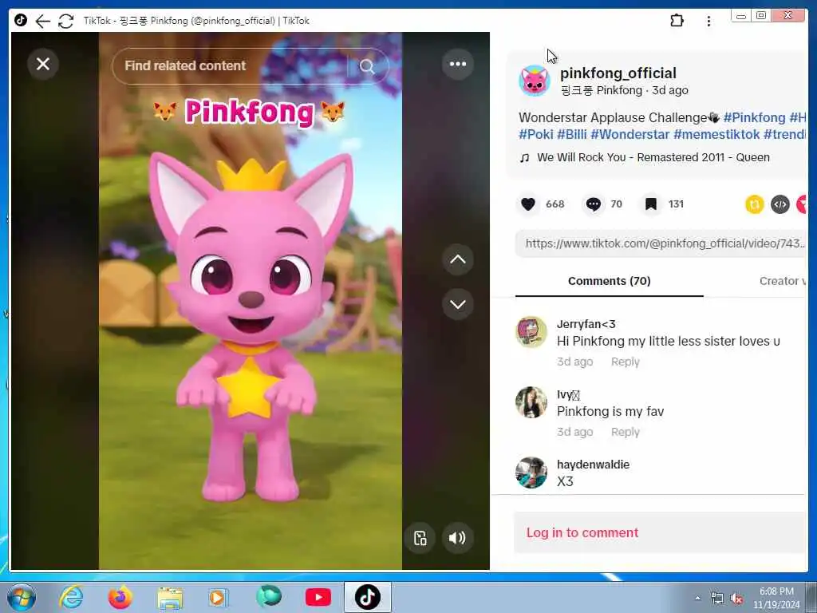
Task: Open comments via speech bubble icon
Action: coord(593,204)
